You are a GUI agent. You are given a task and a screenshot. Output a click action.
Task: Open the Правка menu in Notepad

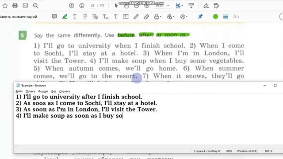coord(30,91)
